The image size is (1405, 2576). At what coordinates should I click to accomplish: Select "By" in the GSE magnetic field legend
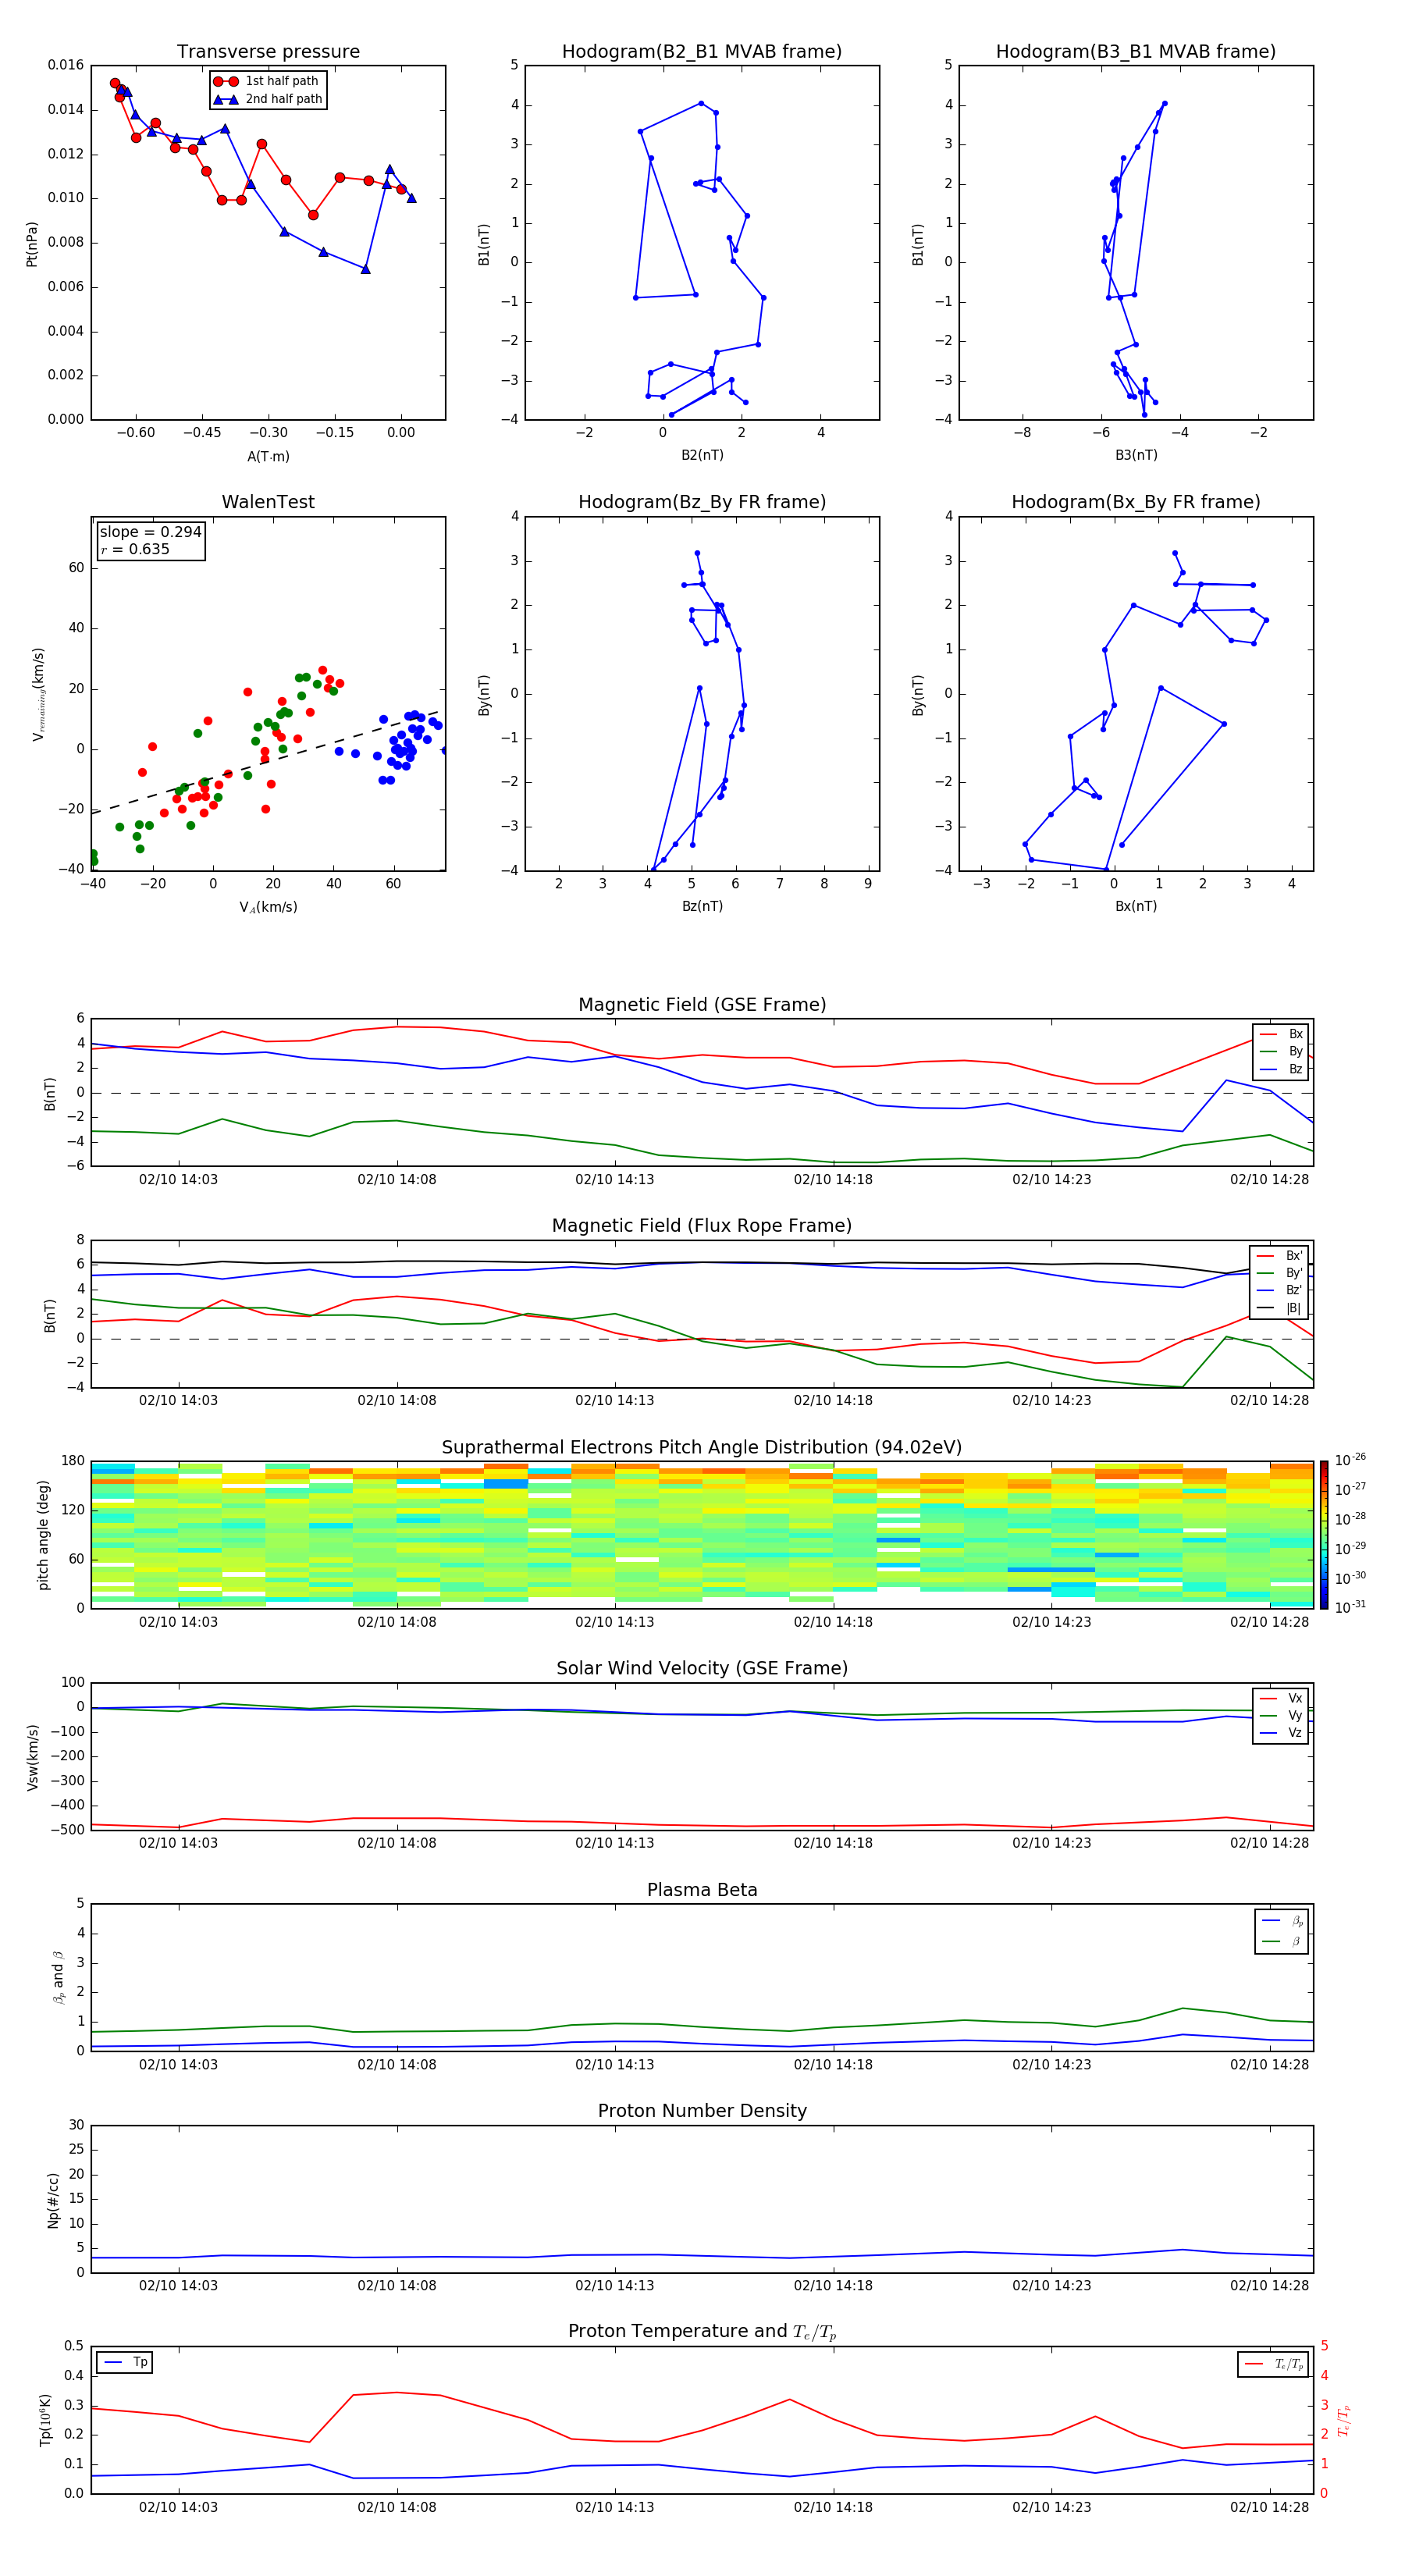[x=1281, y=1051]
